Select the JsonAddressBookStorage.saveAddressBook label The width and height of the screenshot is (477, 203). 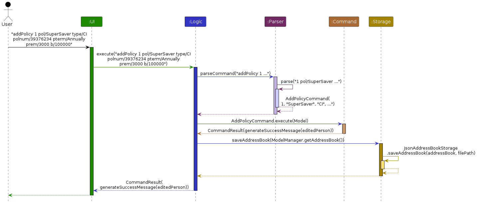[430, 151]
